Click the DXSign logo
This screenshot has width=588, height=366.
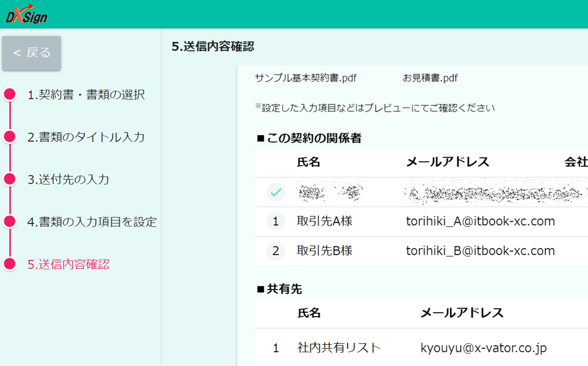point(26,14)
